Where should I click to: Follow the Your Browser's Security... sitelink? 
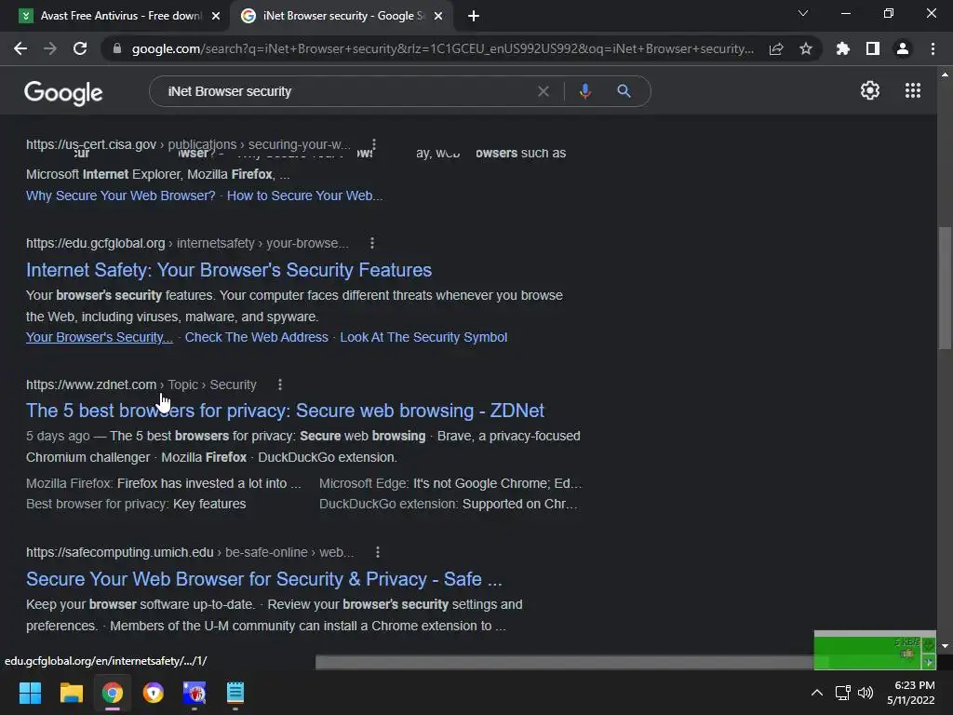coord(99,337)
